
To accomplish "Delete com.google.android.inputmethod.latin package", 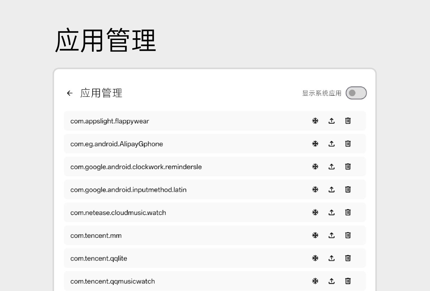I will coord(348,189).
